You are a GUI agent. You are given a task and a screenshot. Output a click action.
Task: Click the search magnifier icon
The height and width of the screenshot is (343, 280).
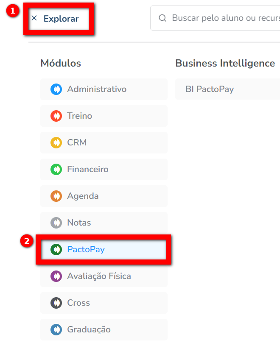pyautogui.click(x=162, y=18)
